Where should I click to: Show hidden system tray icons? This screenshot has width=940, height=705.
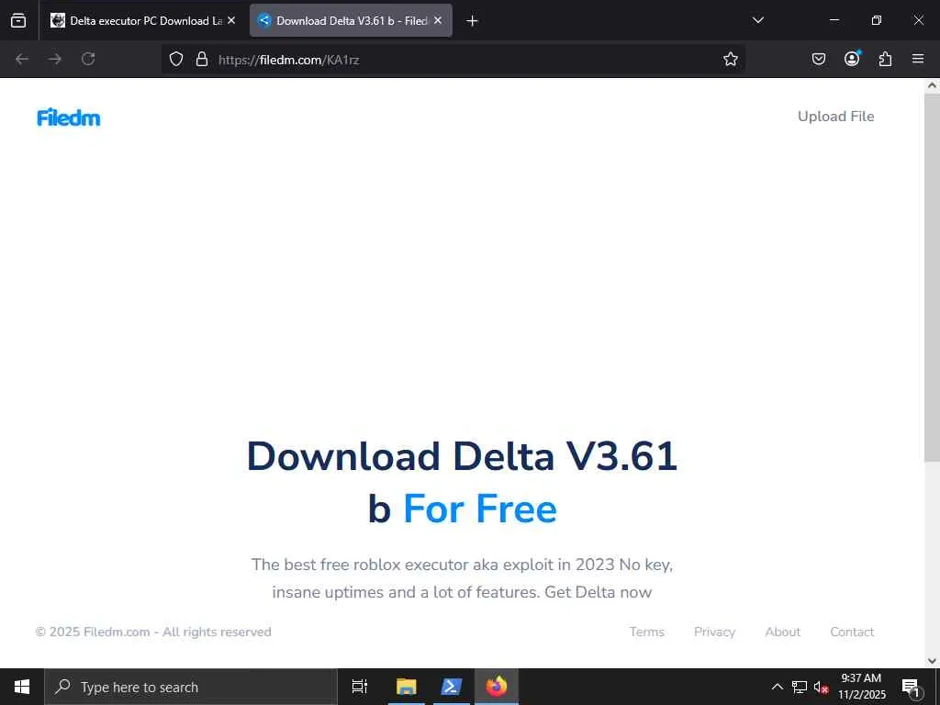[x=777, y=687]
